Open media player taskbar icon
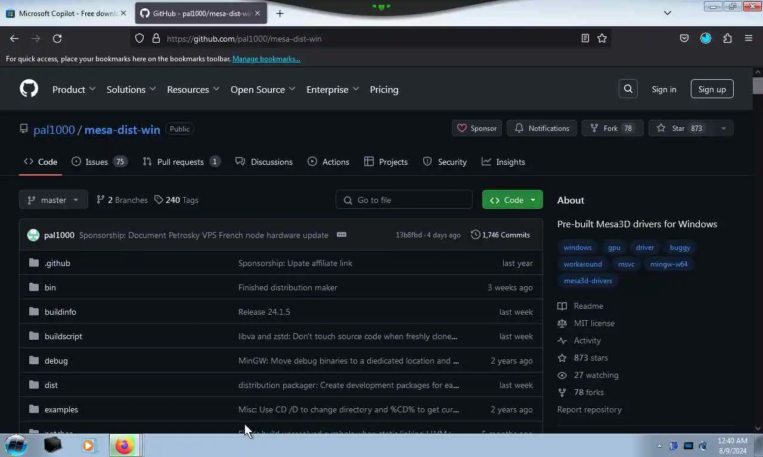Viewport: 763px width, 457px height. click(x=88, y=445)
